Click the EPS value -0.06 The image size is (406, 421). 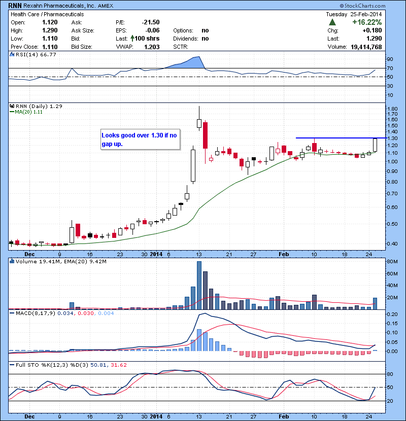(152, 30)
